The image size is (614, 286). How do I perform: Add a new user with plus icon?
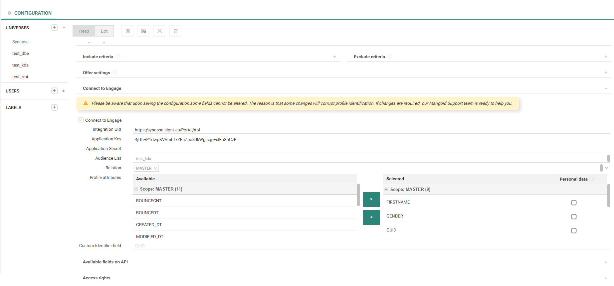(55, 91)
